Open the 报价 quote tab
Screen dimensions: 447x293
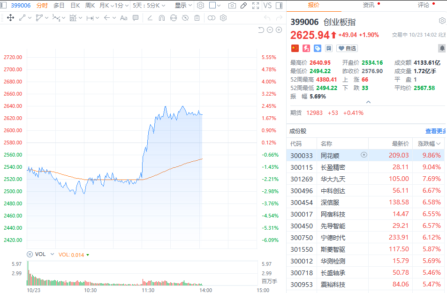point(314,5)
